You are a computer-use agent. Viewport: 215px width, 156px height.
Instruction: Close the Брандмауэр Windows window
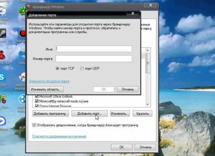[150, 5]
